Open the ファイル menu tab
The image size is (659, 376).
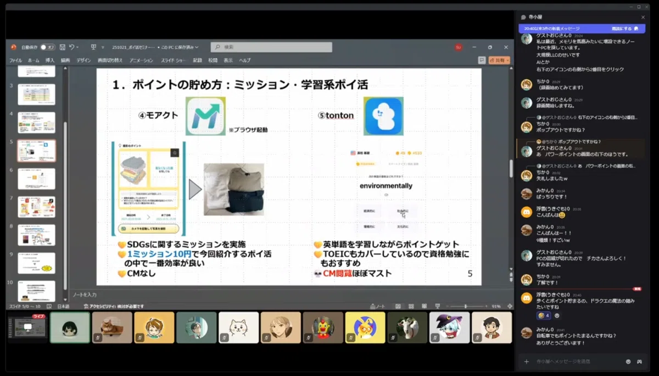15,60
